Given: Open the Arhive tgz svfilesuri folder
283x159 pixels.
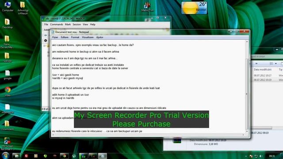Looking at the screenshot, I should point(23,8).
